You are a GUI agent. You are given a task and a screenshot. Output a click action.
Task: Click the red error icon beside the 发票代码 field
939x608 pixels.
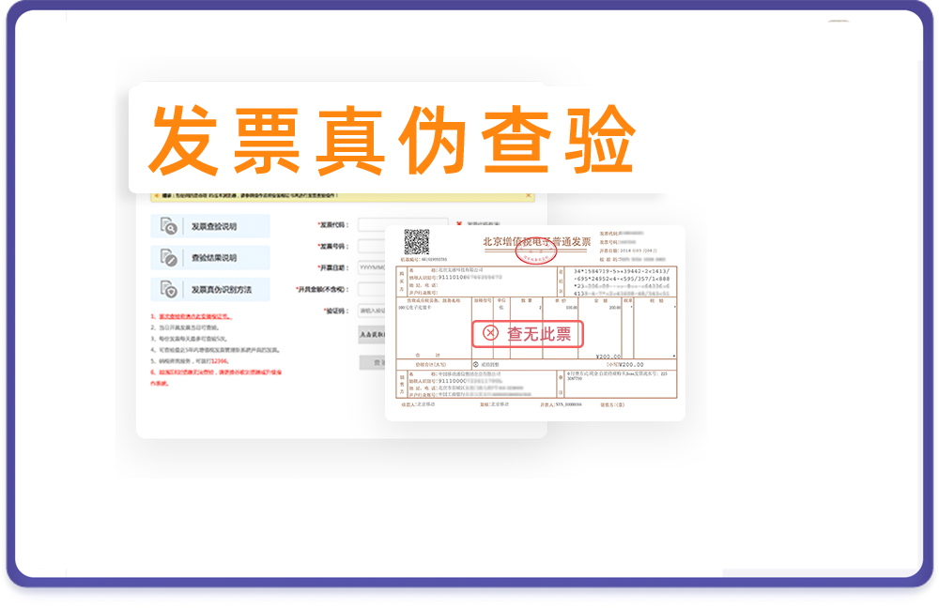[x=458, y=221]
